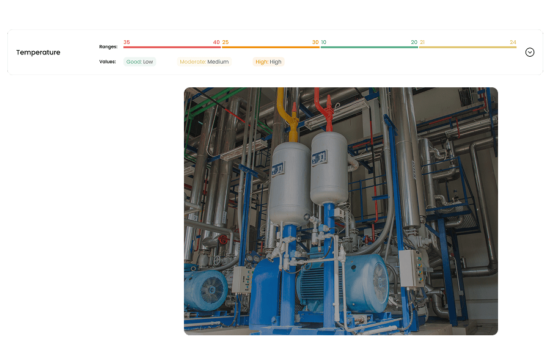Click the orange range end value 30
This screenshot has height=364, width=550.
point(315,42)
